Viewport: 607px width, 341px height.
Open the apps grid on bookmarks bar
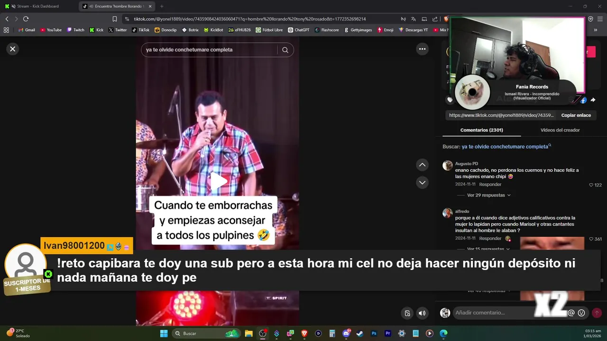pyautogui.click(x=6, y=30)
